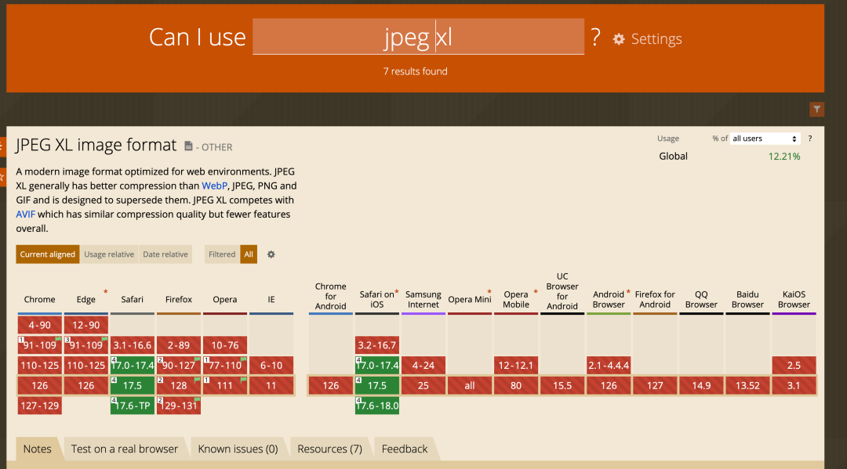Click the spec document icon beside title
The width and height of the screenshot is (847, 469).
click(188, 146)
